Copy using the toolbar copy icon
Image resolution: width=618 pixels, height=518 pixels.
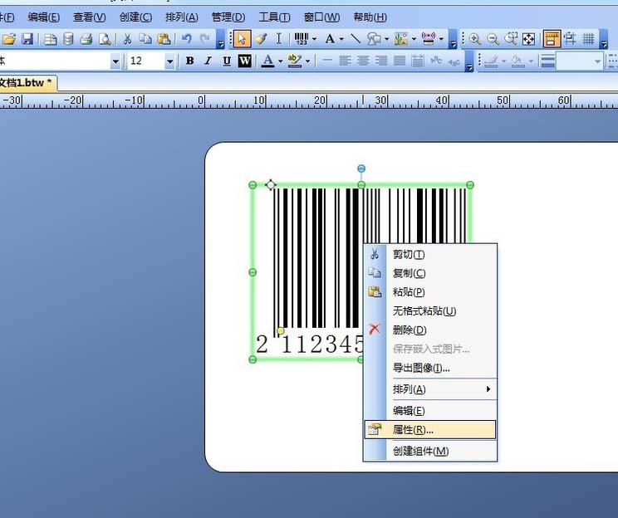click(x=145, y=39)
